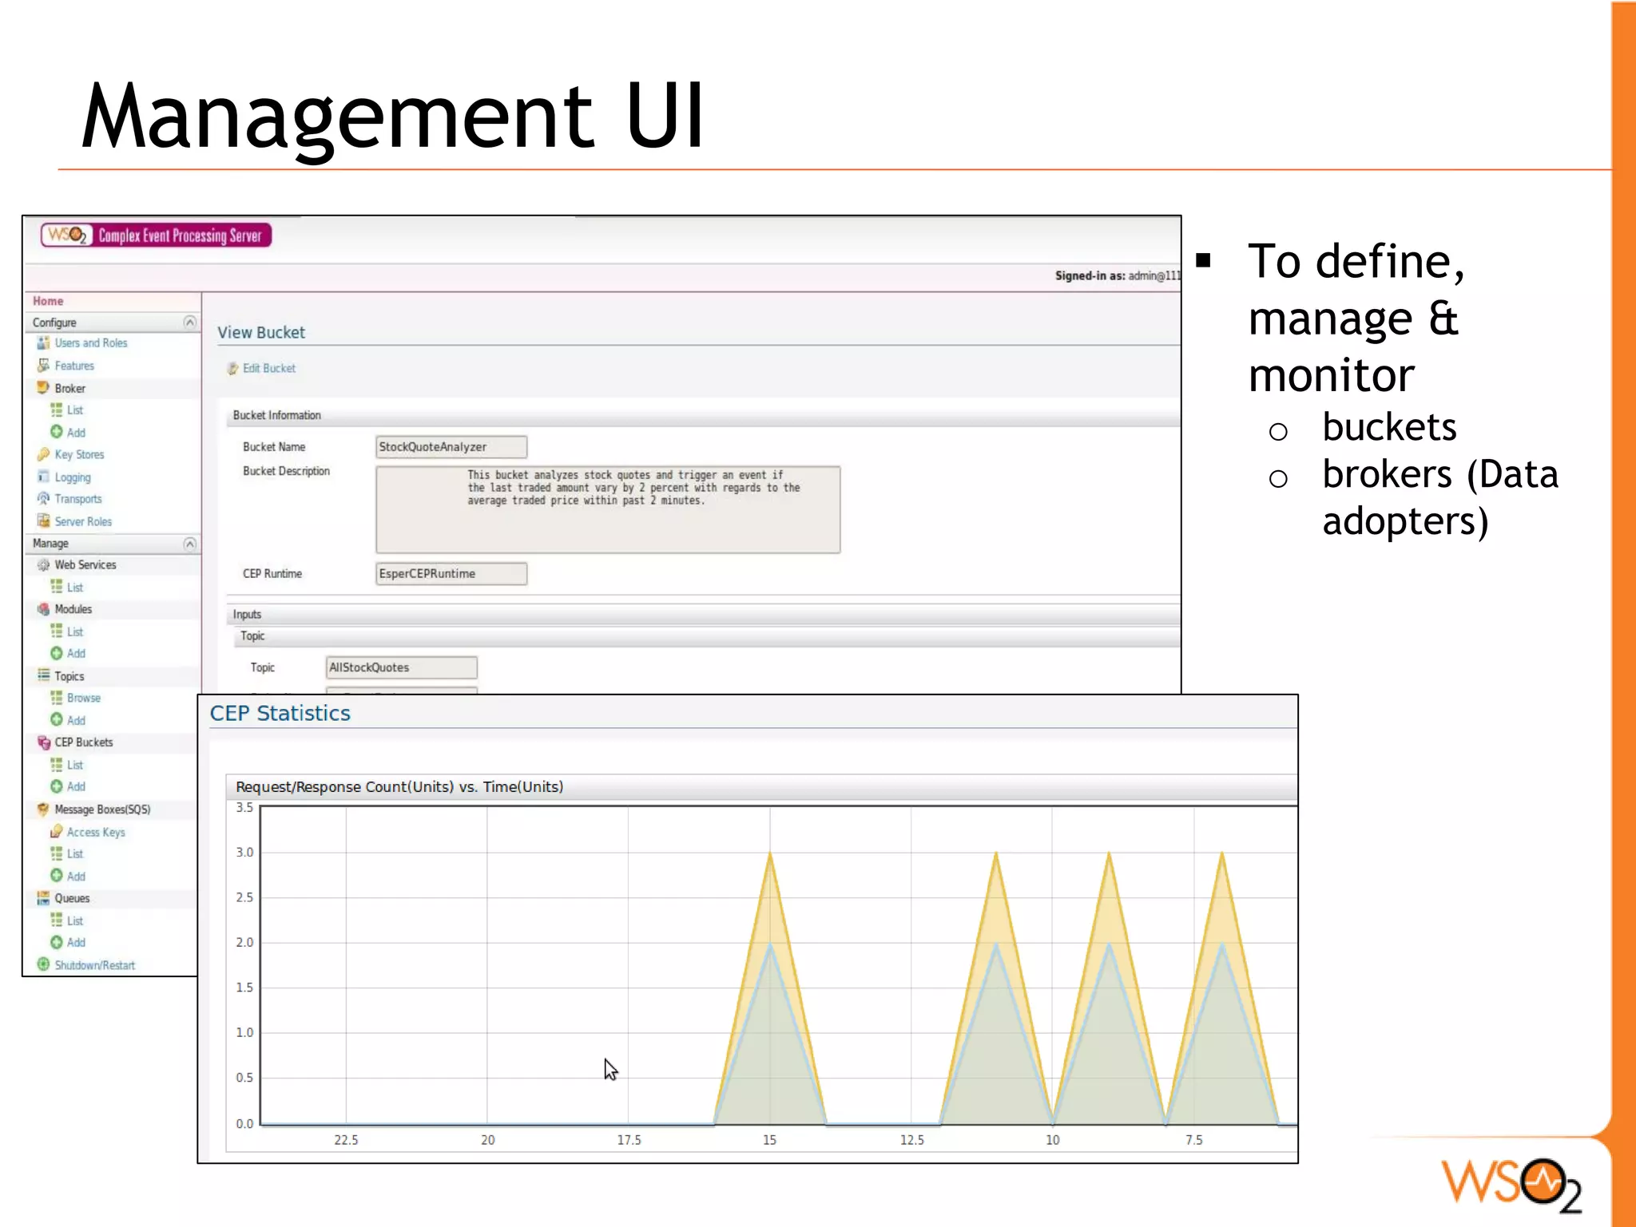The height and width of the screenshot is (1227, 1636).
Task: Click the List icon under CEP Buckets
Action: (x=57, y=764)
